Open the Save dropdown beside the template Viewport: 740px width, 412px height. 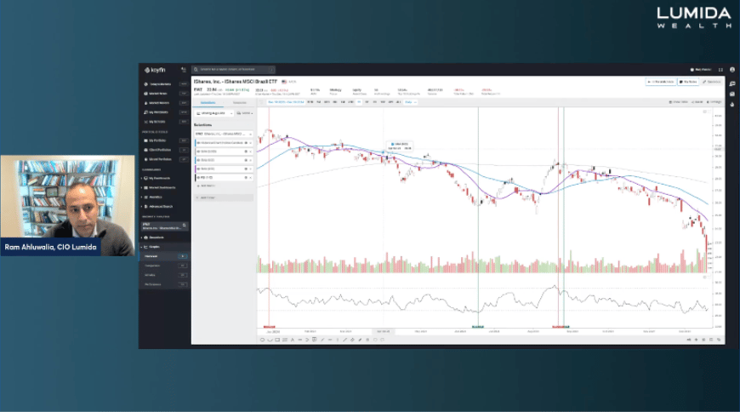[x=245, y=113]
